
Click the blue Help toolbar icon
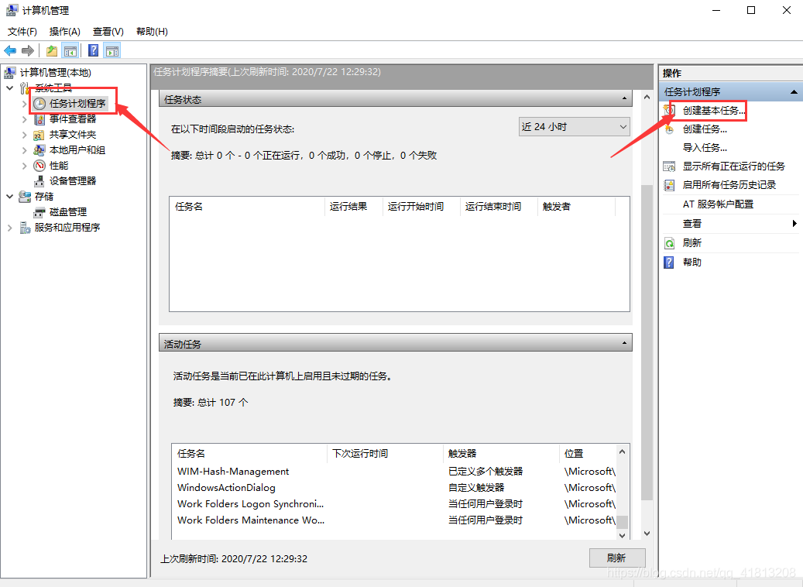pyautogui.click(x=93, y=50)
